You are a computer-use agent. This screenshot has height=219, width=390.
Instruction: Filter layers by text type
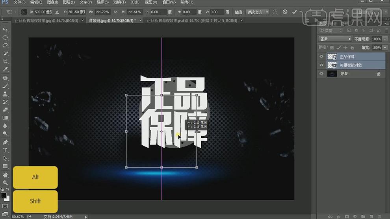tap(364, 30)
